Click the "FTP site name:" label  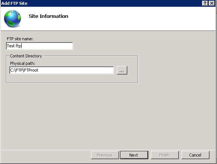[x=20, y=39]
